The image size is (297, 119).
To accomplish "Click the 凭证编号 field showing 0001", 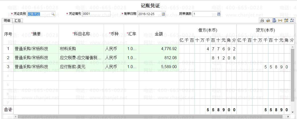I will click(x=96, y=14).
